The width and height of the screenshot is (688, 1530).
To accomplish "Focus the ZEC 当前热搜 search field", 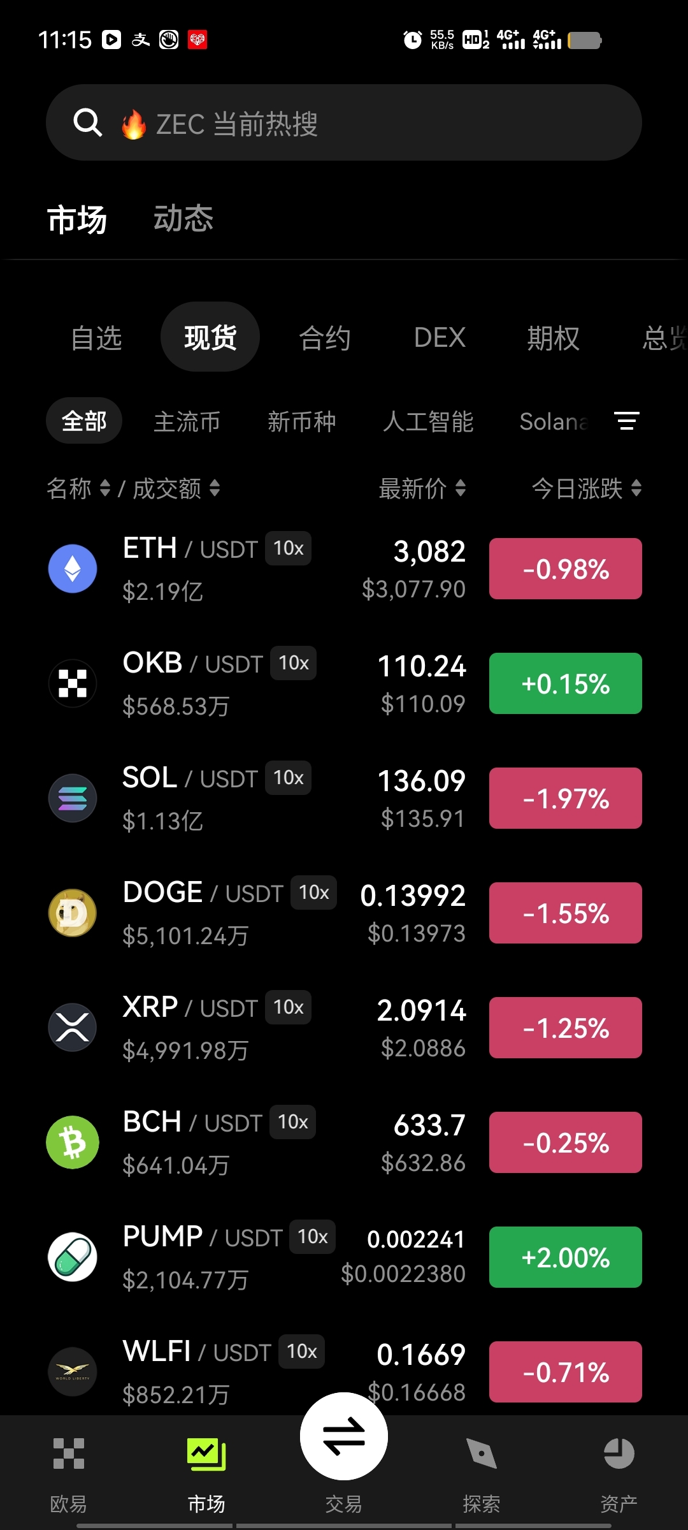I will (x=344, y=122).
